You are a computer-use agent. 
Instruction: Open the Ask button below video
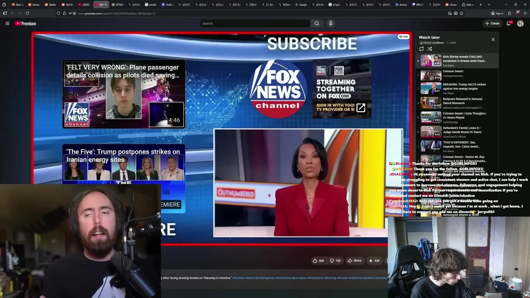[374, 261]
